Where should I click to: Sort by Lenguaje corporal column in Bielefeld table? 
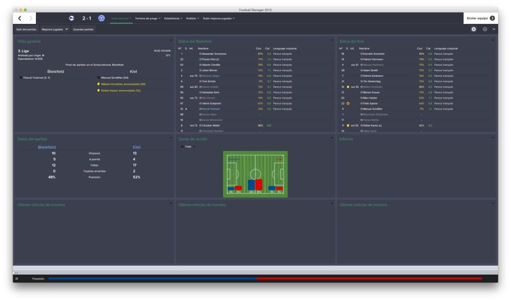coord(285,48)
